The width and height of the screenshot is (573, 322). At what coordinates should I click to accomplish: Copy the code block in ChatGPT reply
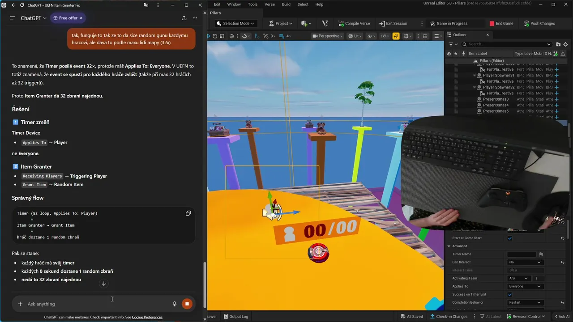[188, 213]
